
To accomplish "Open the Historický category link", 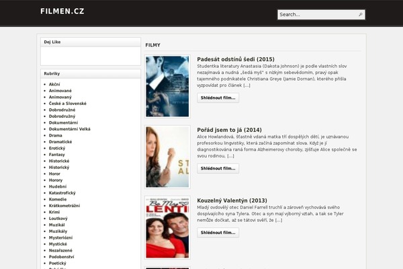I will pos(59,167).
